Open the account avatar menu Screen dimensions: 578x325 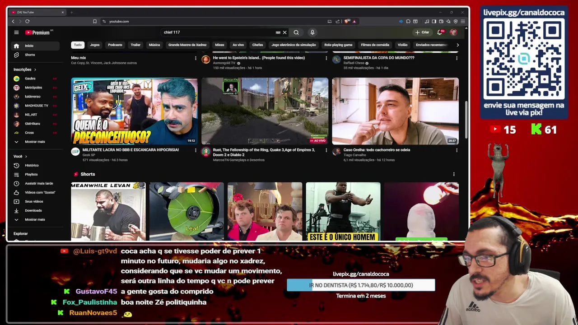[453, 32]
